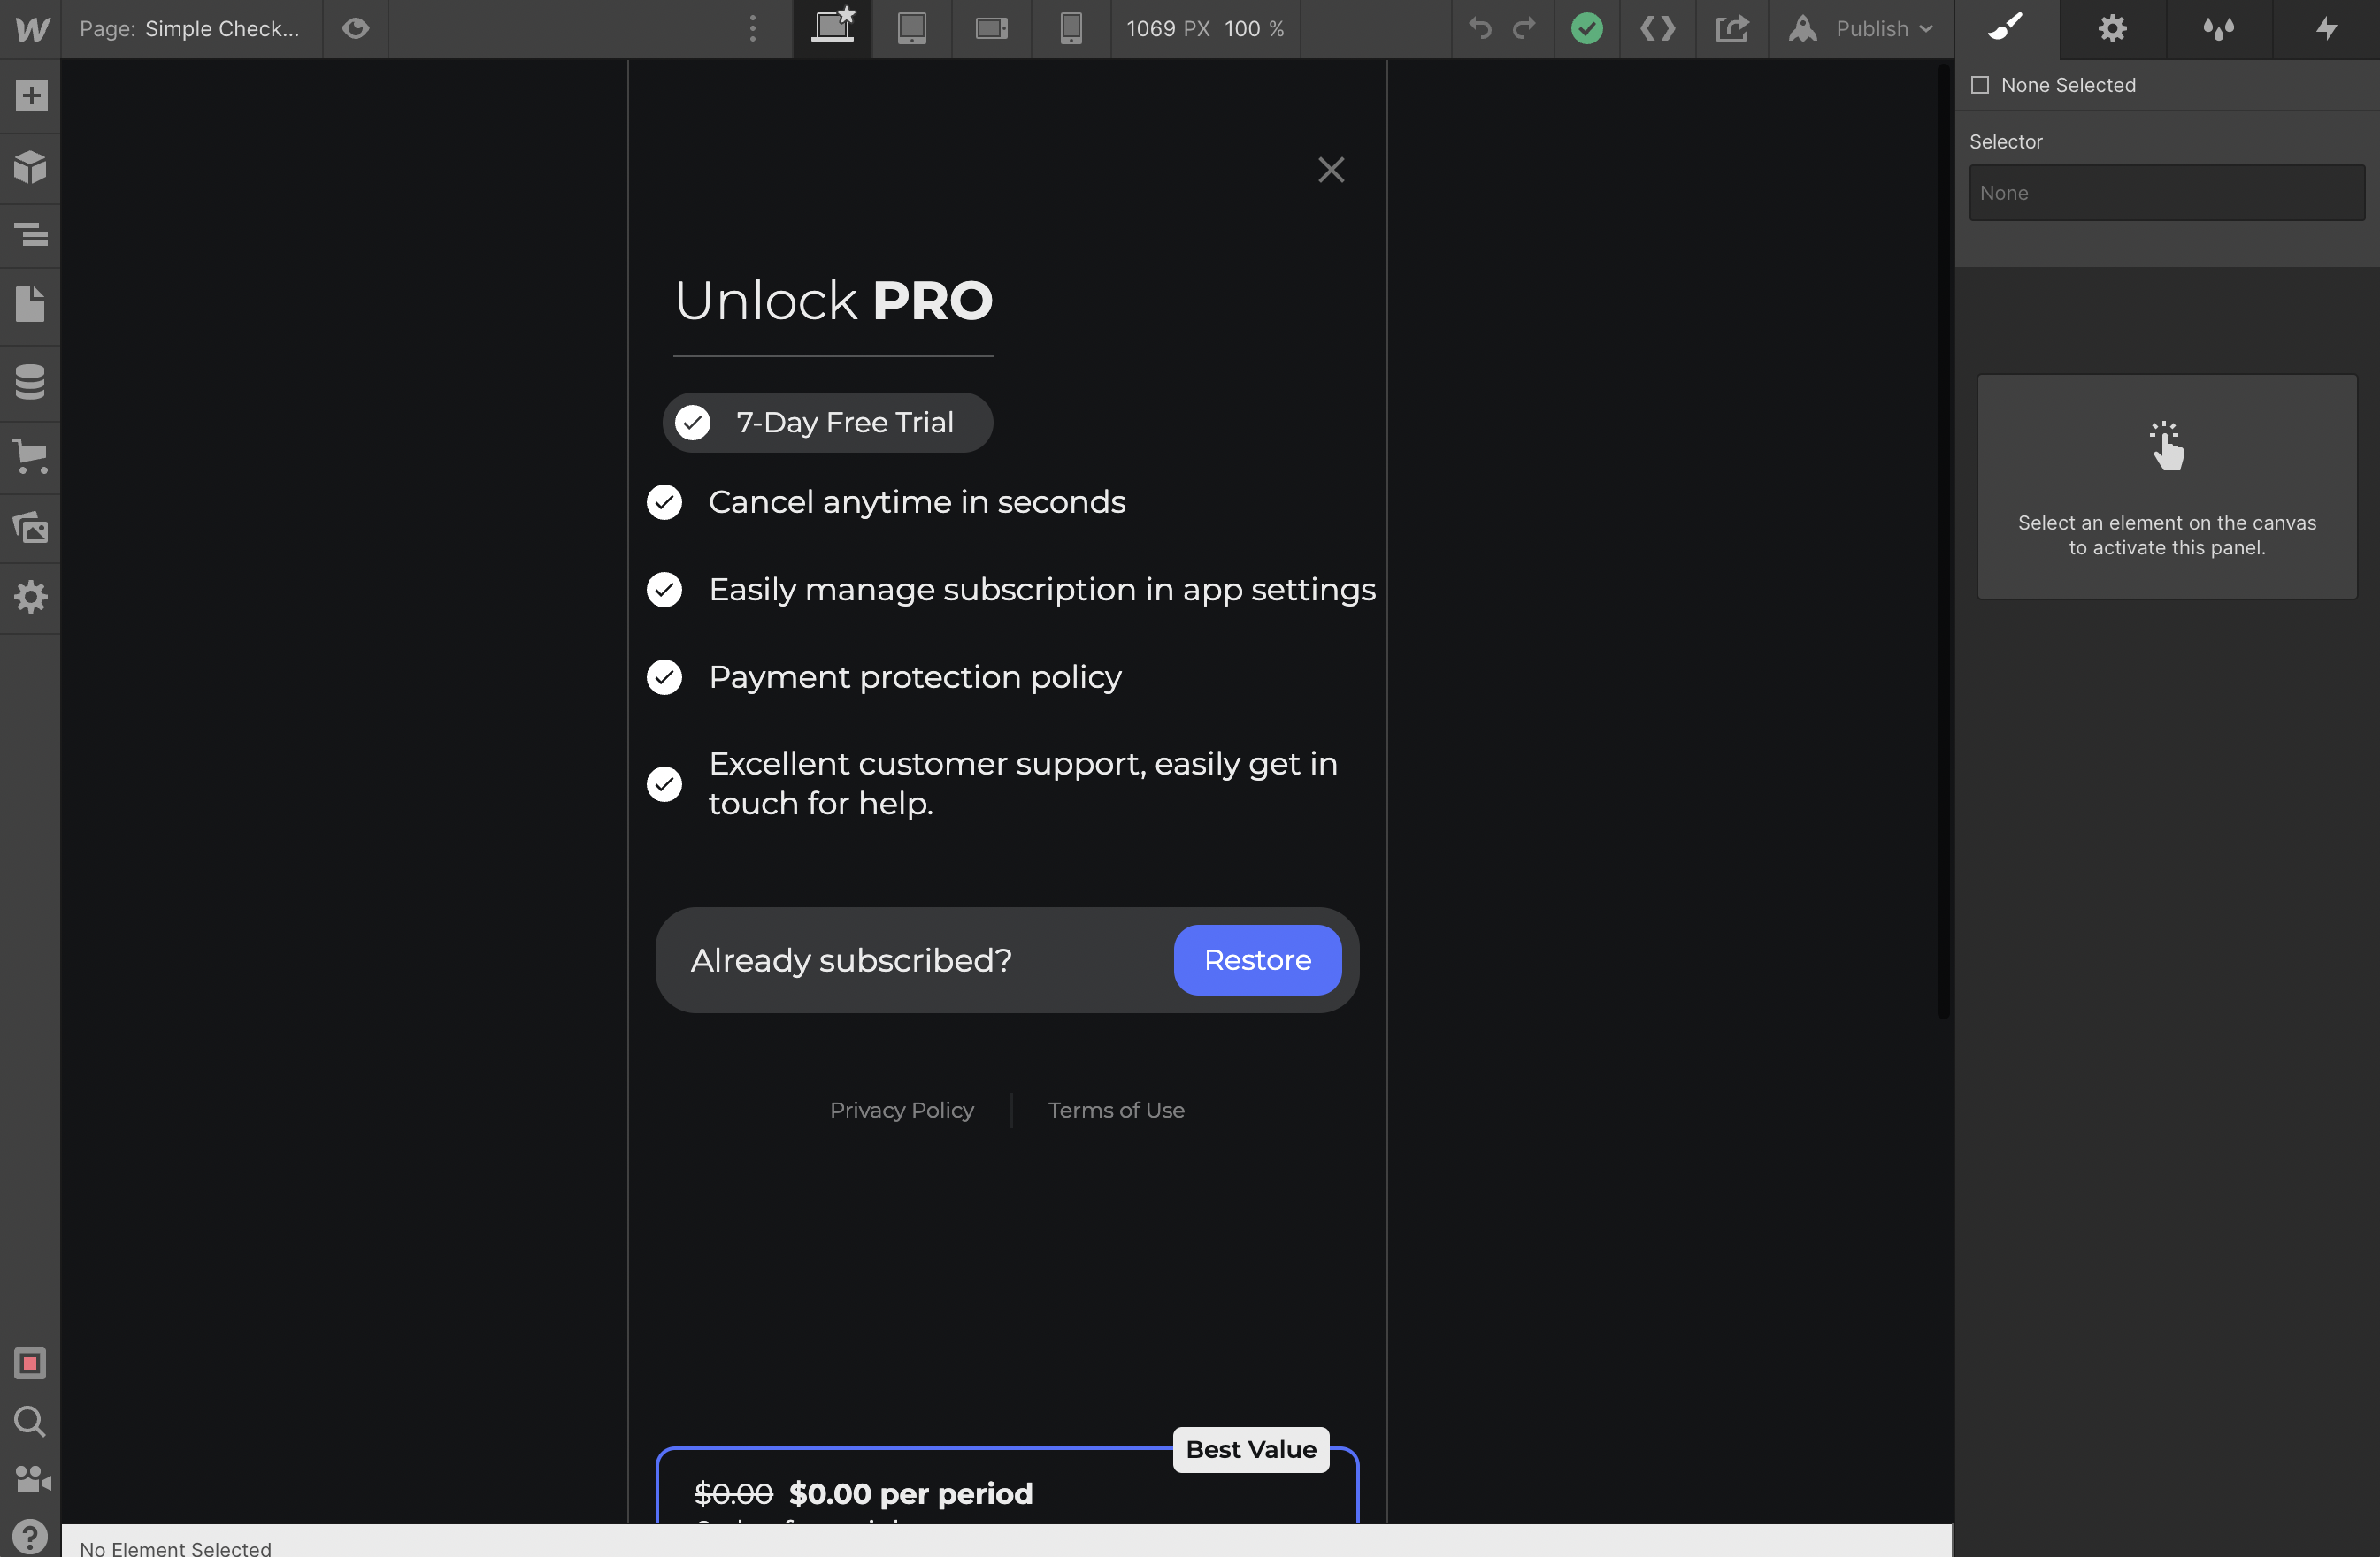
Task: Open the Audit panel square icon
Action: (30, 1363)
